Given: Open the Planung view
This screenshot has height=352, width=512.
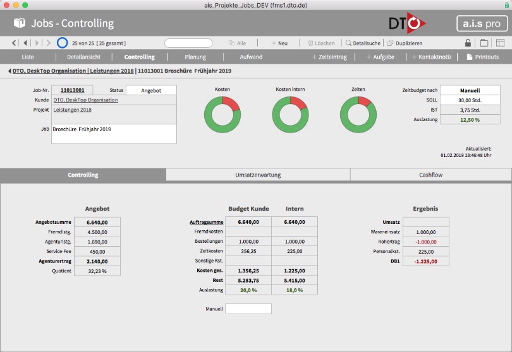Looking at the screenshot, I should [x=195, y=57].
